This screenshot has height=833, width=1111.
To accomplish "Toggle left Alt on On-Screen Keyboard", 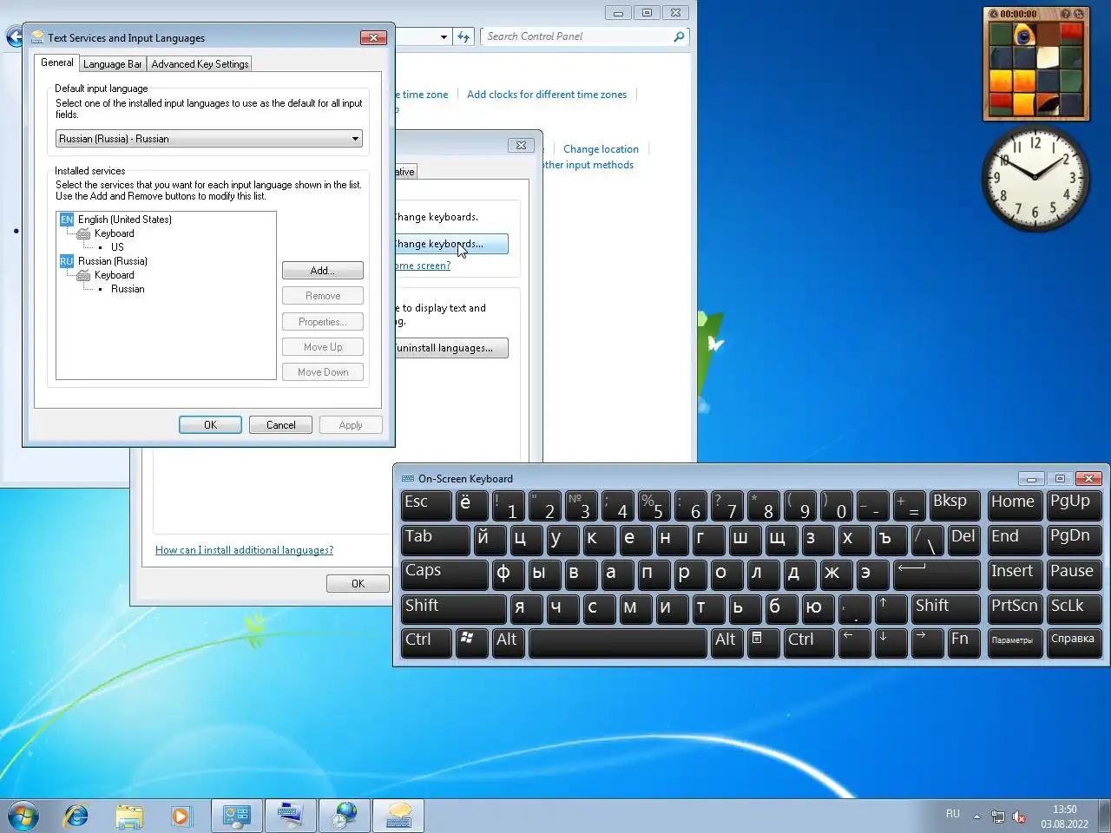I will pyautogui.click(x=509, y=642).
